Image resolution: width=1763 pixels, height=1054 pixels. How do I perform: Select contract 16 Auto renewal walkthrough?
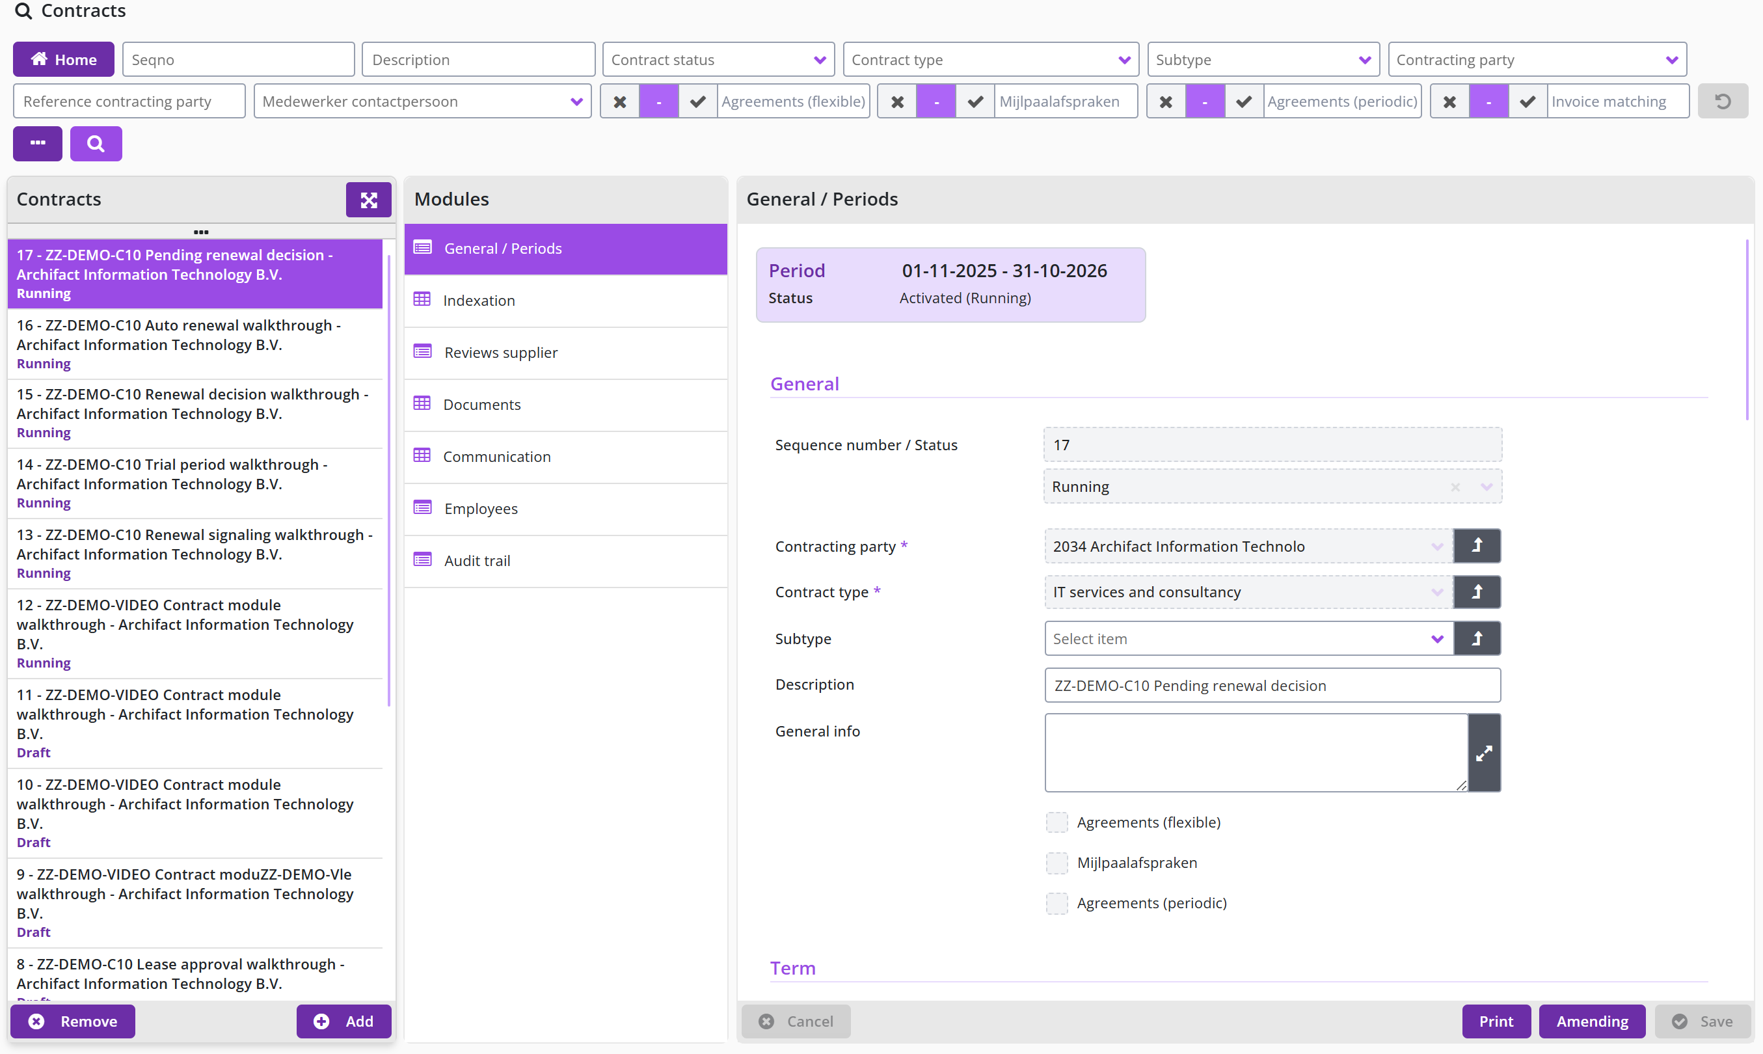[195, 344]
